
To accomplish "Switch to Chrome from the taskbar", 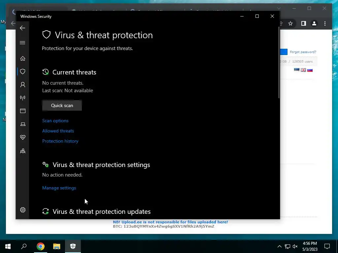I will pos(40,246).
